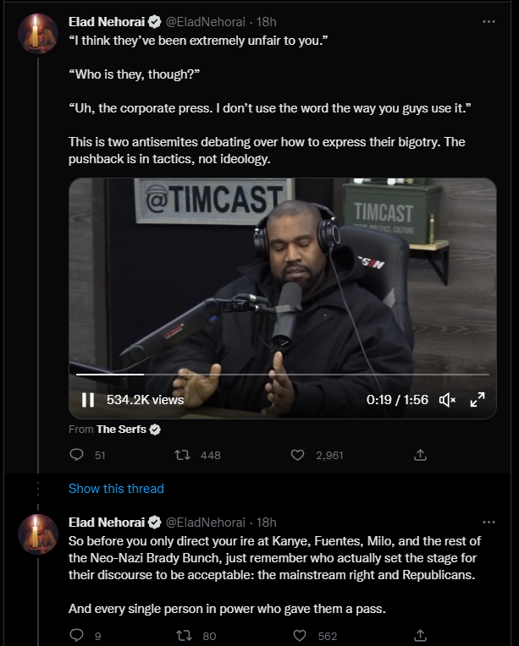Retweet the first tweet with 448 retweets

pos(180,455)
